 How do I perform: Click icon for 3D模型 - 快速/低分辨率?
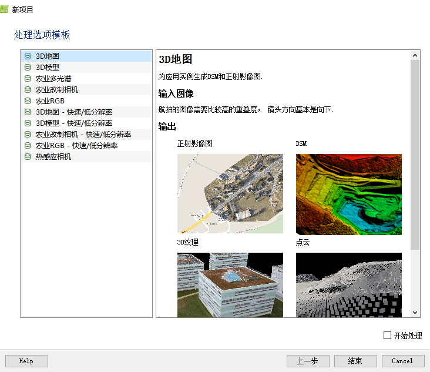(x=28, y=123)
